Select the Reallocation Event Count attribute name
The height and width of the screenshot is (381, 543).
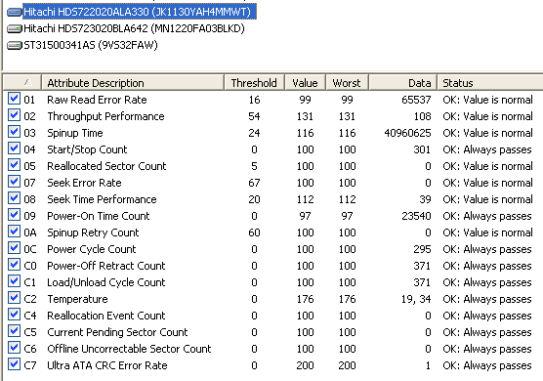tap(106, 316)
